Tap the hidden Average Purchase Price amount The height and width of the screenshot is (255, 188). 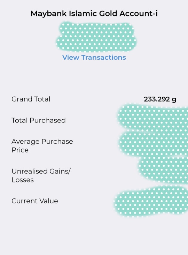point(153,143)
